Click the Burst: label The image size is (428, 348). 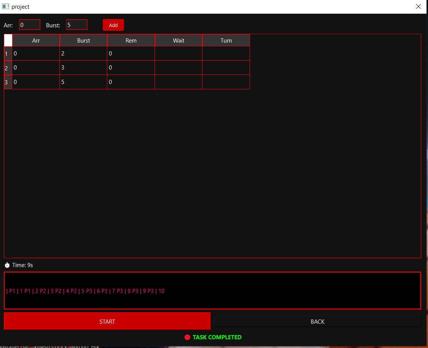click(x=53, y=25)
